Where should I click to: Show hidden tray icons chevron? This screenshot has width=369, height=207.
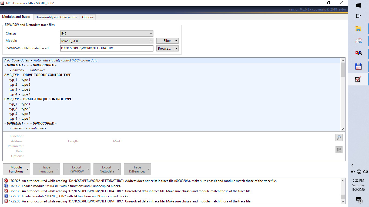point(353,165)
